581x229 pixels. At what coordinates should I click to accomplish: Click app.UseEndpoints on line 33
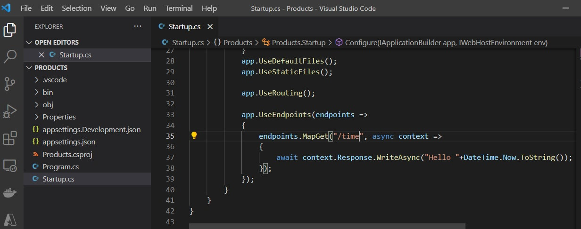point(276,114)
